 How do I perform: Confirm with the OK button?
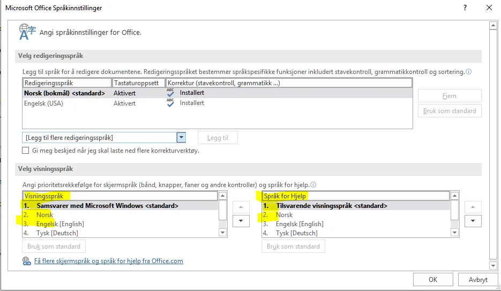click(433, 280)
